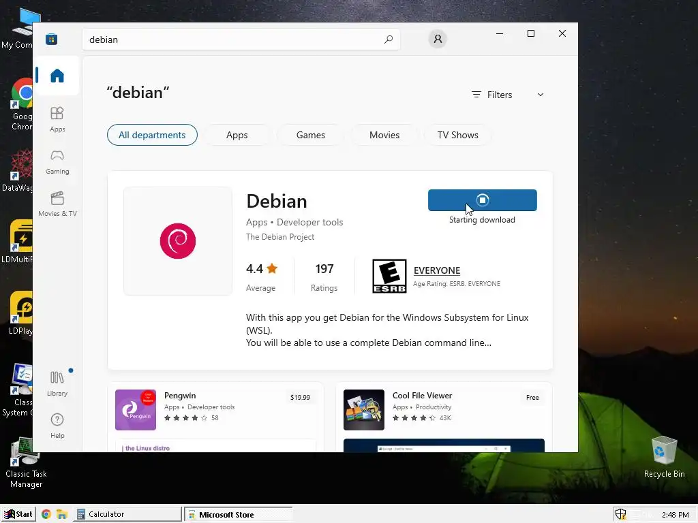Click the security shield tray icon

pos(620,514)
